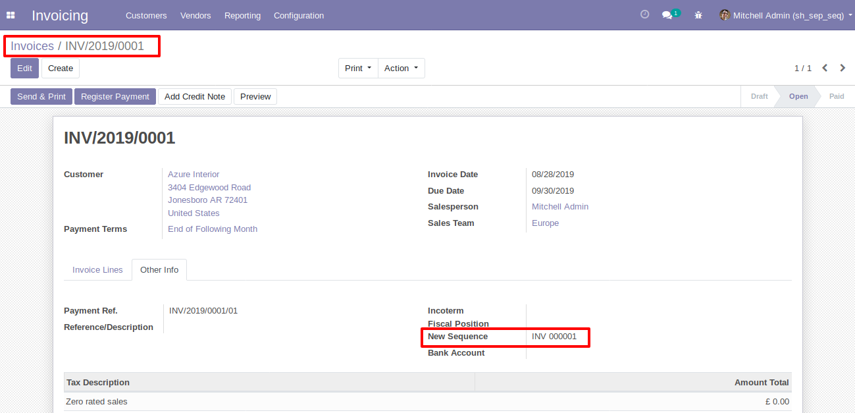Click the 1 / 1 pager counter
The image size is (855, 413).
coord(803,69)
